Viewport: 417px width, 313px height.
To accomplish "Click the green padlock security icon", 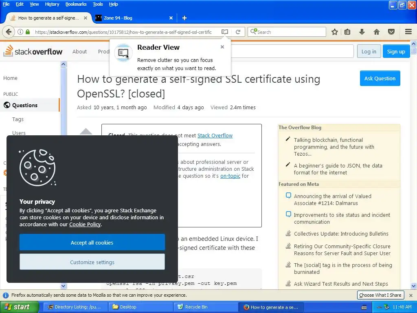I will pos(28,32).
